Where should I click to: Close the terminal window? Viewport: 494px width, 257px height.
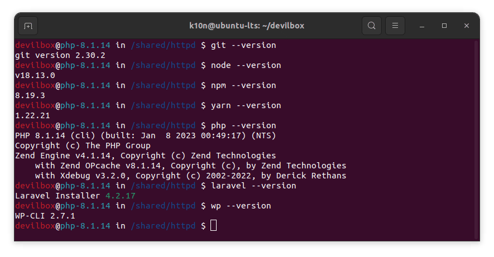click(x=466, y=26)
